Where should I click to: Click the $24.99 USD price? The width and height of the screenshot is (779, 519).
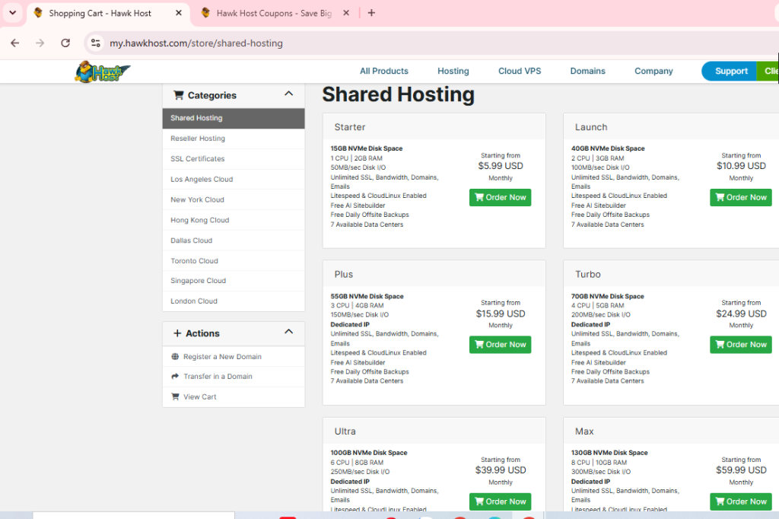[x=741, y=314]
